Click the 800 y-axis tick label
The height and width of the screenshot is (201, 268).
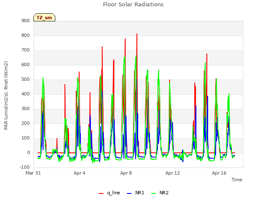(26, 36)
